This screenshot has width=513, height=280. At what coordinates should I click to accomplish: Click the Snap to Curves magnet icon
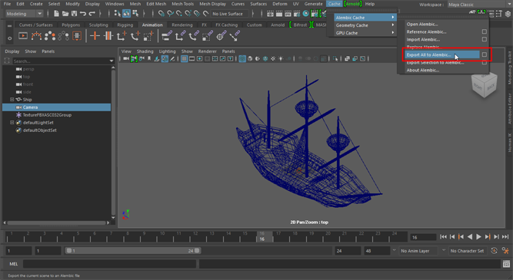click(x=170, y=13)
